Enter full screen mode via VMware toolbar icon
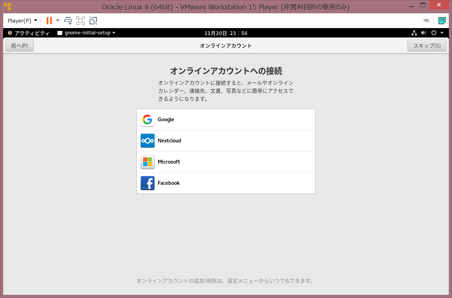 click(x=80, y=20)
